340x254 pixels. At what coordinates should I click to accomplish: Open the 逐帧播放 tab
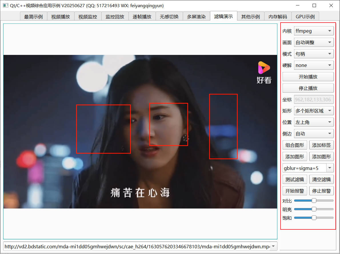[x=142, y=17]
